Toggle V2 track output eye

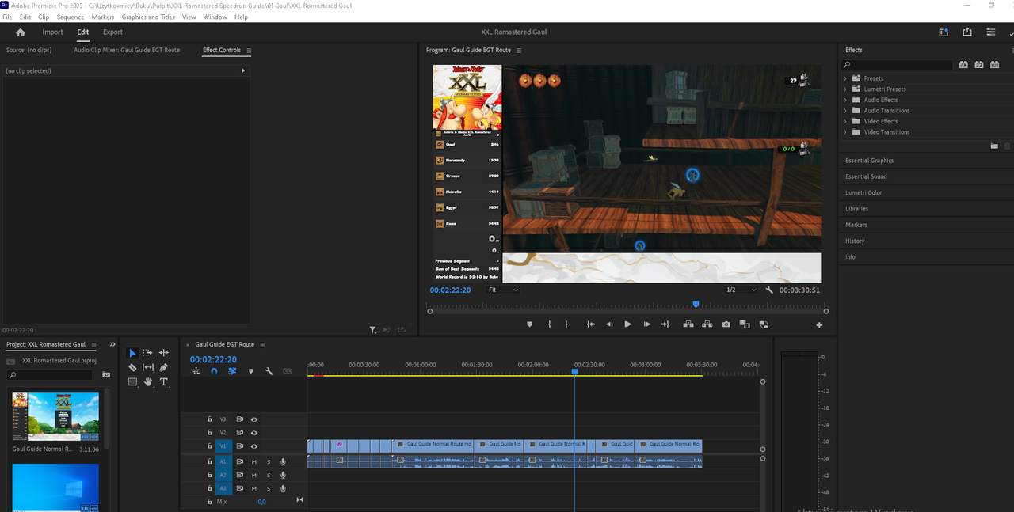point(254,433)
